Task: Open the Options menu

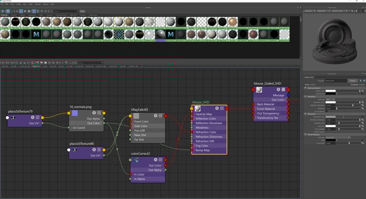Action: pos(46,4)
